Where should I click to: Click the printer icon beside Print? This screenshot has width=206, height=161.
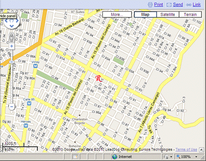coord(150,5)
